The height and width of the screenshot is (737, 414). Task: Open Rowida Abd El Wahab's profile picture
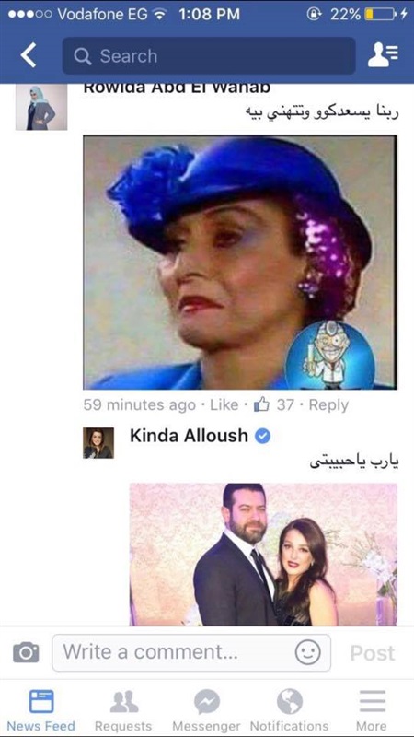tap(41, 107)
